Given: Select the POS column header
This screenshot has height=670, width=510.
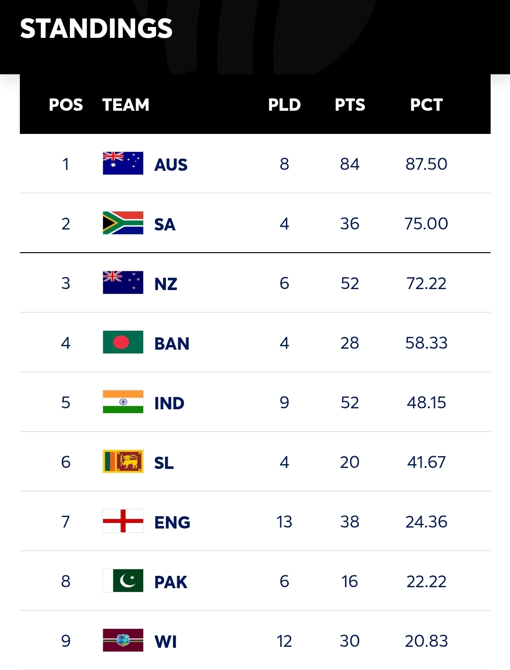Looking at the screenshot, I should 66,105.
